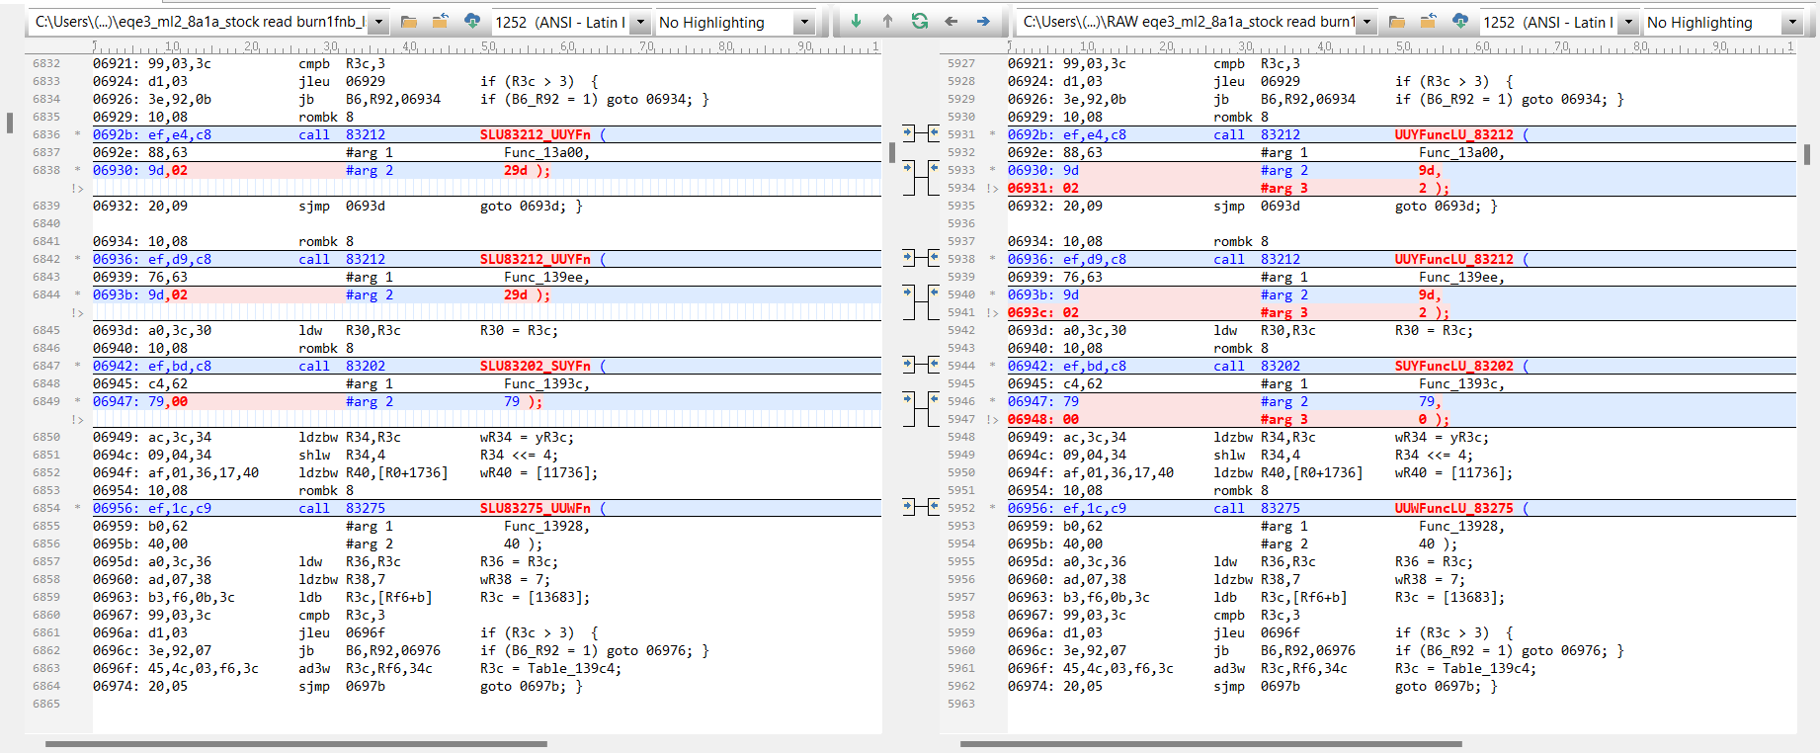Click the Previous Difference up arrow

887,21
